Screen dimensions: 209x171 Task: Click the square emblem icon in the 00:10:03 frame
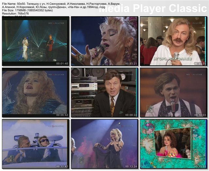[150, 109]
